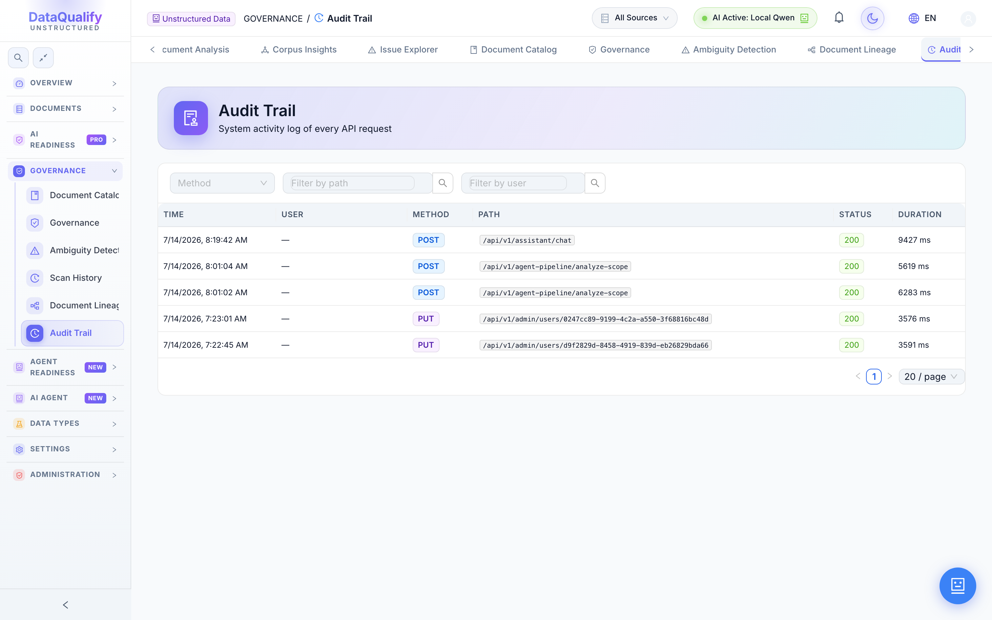
Task: Click the Documents icon in sidebar
Action: (19, 109)
